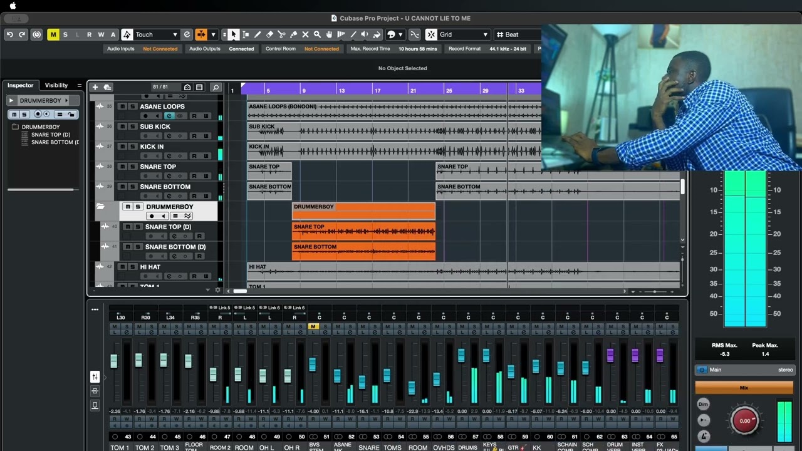Solo the SNARE TOP track

pos(132,167)
